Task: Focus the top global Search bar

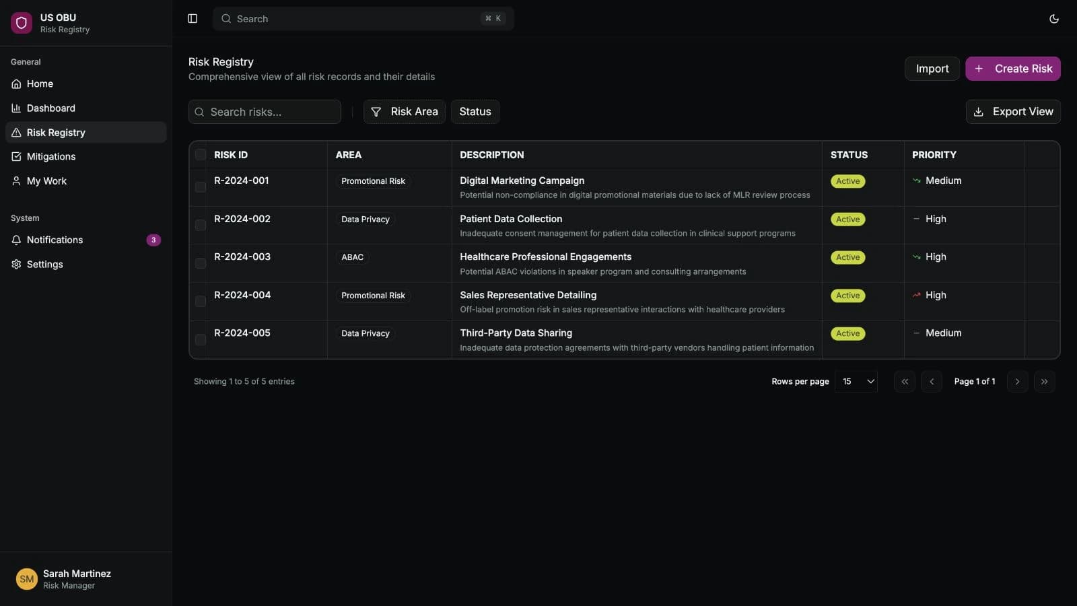Action: pyautogui.click(x=363, y=19)
